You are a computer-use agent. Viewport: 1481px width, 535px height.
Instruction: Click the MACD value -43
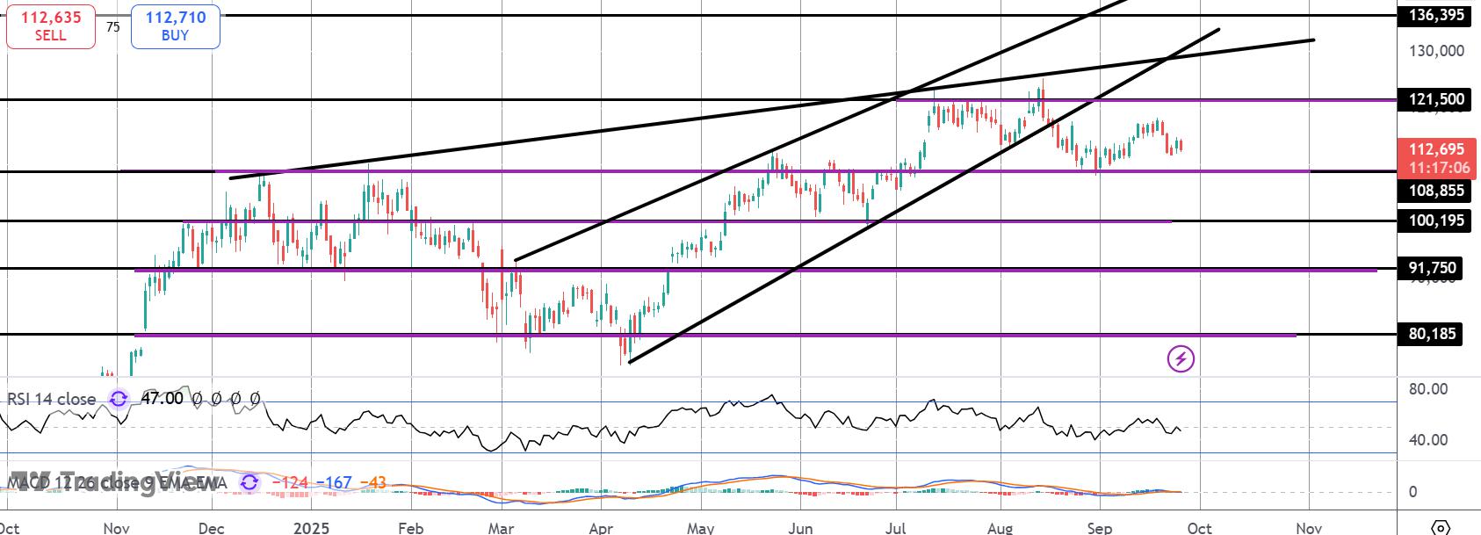373,482
